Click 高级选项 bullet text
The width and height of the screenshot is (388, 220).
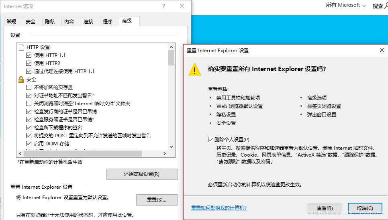[317, 98]
